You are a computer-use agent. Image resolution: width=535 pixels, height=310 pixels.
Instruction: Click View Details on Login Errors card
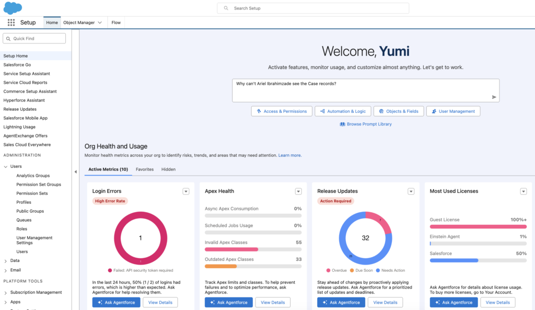click(160, 303)
